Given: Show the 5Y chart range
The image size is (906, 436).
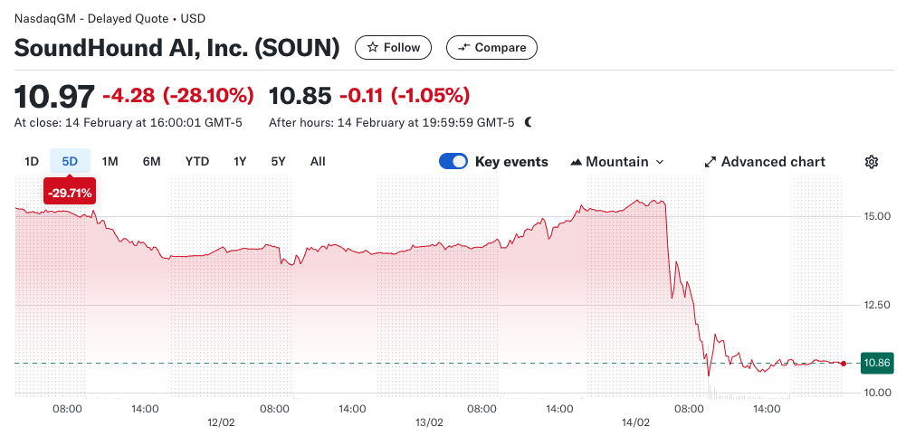Looking at the screenshot, I should tap(278, 162).
